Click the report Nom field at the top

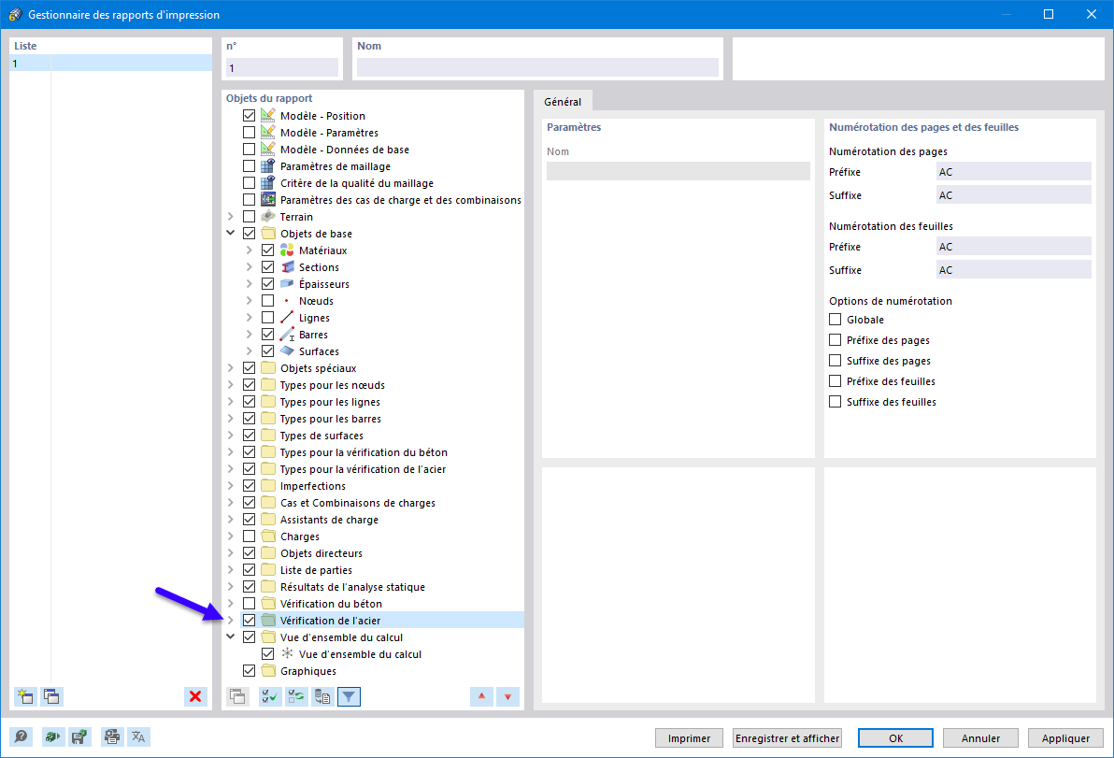tap(537, 67)
